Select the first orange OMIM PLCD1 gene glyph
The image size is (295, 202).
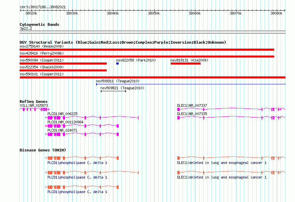[x=82, y=158]
